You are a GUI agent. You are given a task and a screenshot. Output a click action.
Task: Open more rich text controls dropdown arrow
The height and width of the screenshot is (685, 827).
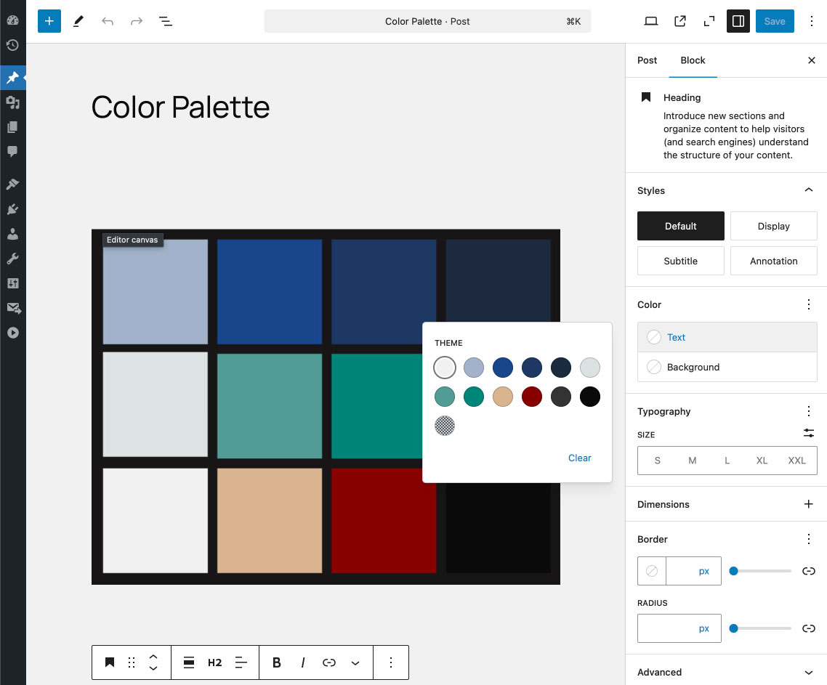coord(355,662)
